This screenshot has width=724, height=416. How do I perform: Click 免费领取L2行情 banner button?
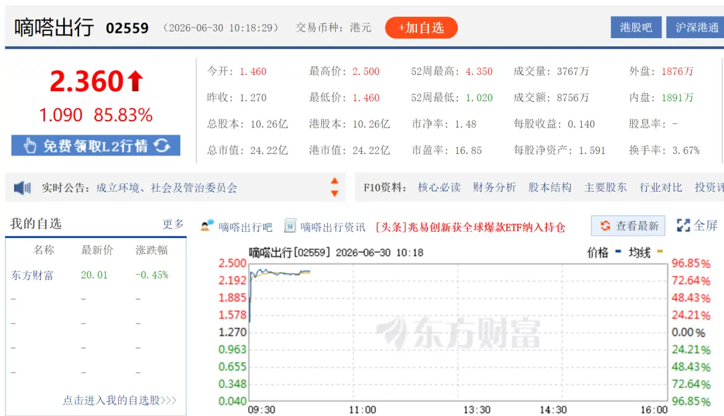tap(96, 146)
